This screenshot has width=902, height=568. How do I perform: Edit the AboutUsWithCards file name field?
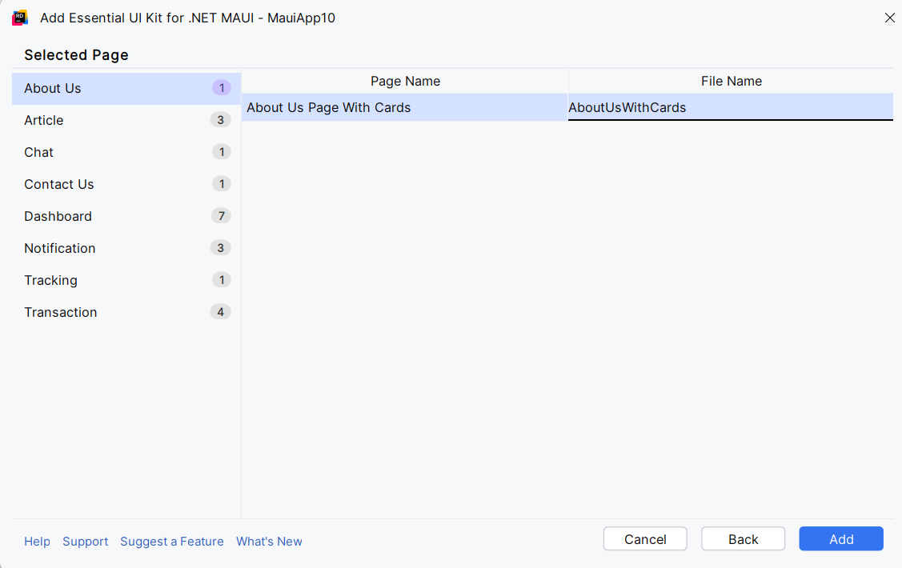point(731,107)
